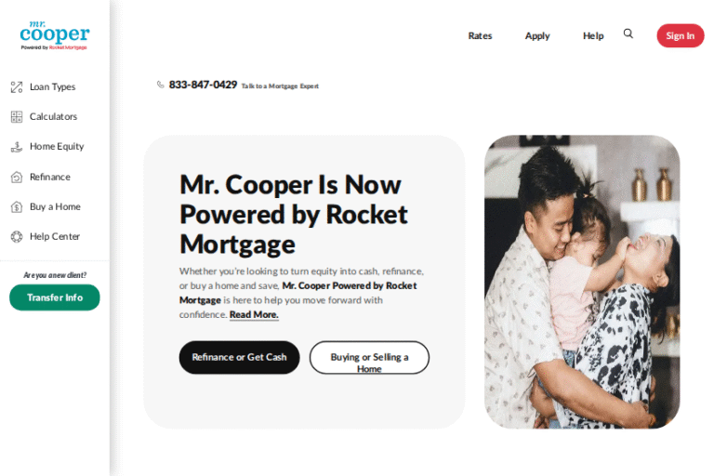This screenshot has width=714, height=476.
Task: Click the Loan Types sidebar icon
Action: (17, 87)
